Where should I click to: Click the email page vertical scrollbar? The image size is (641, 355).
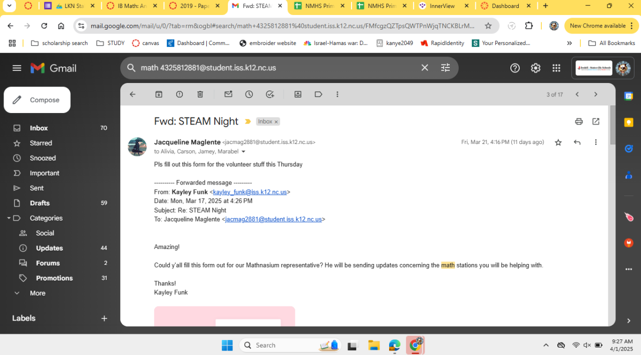612,125
